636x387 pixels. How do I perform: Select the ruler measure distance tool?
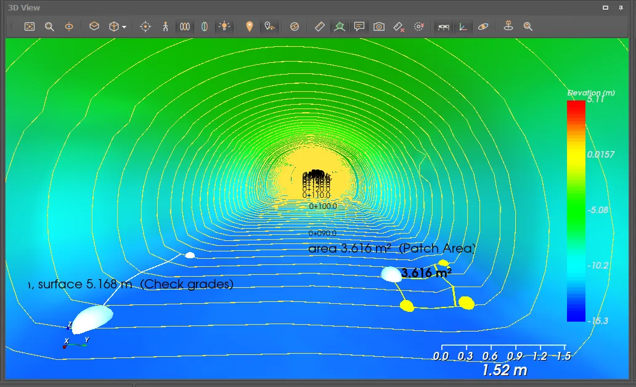click(320, 26)
